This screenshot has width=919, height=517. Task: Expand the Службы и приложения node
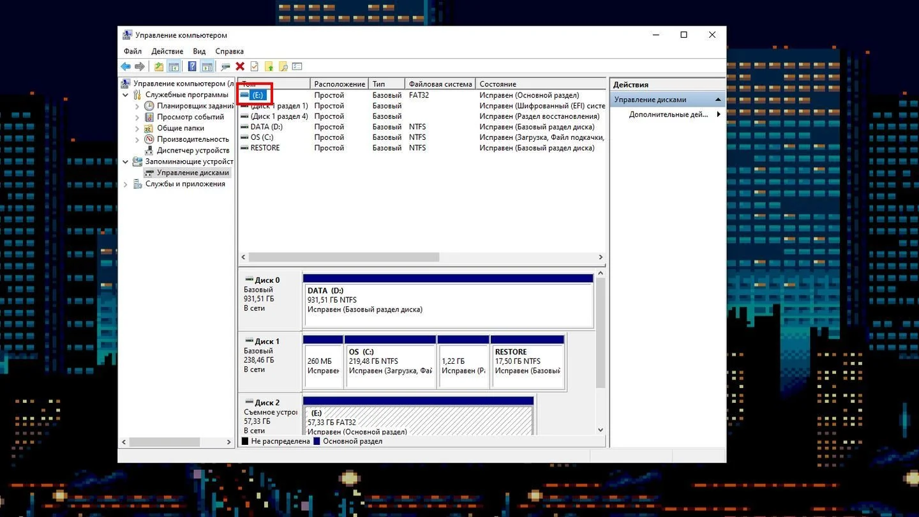(126, 184)
